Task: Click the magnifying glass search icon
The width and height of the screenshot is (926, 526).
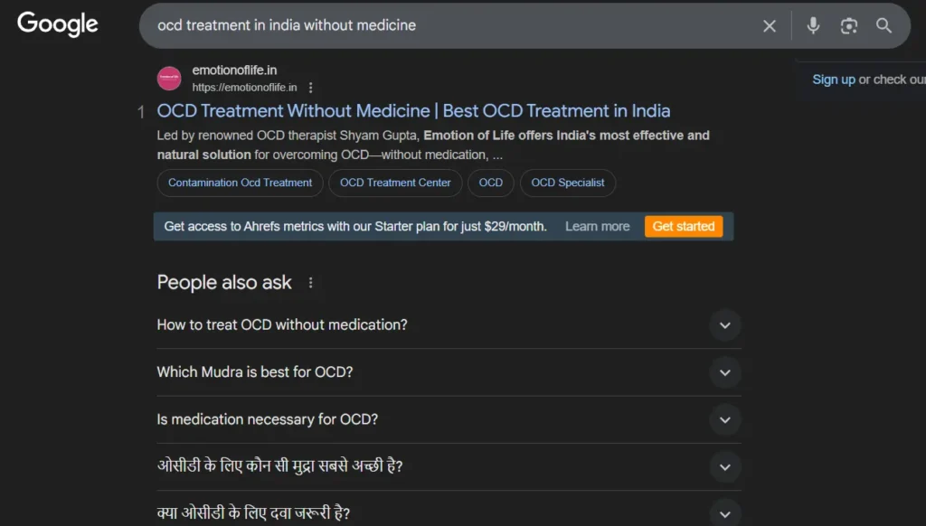Action: (883, 25)
